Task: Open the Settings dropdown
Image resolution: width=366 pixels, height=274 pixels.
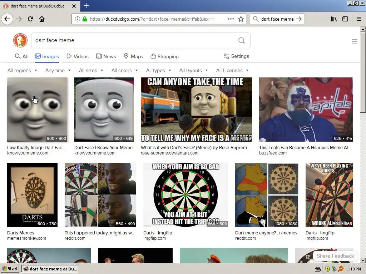Action: [236, 56]
